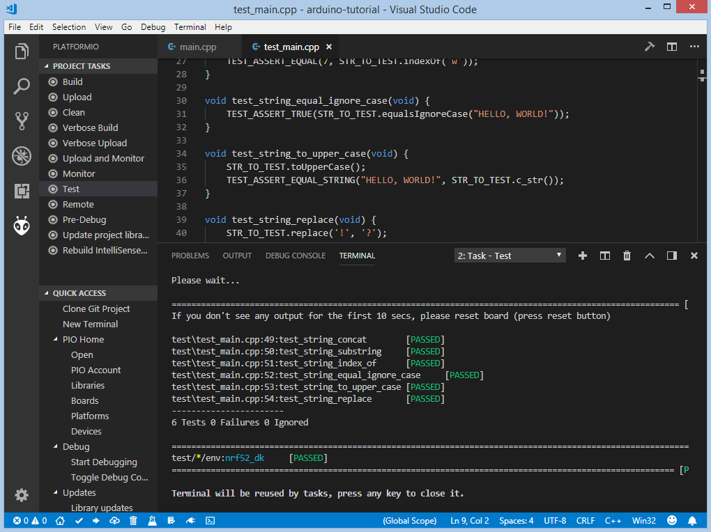The width and height of the screenshot is (711, 532).
Task: Open the PlatformIO alien icon view
Action: (22, 226)
